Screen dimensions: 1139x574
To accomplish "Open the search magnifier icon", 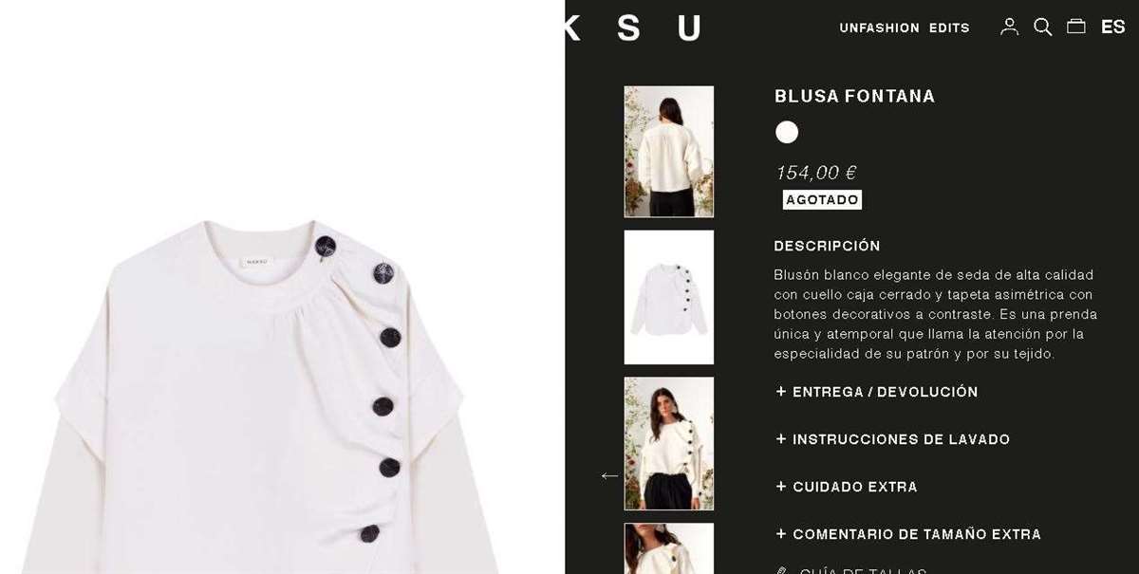I will (1042, 27).
